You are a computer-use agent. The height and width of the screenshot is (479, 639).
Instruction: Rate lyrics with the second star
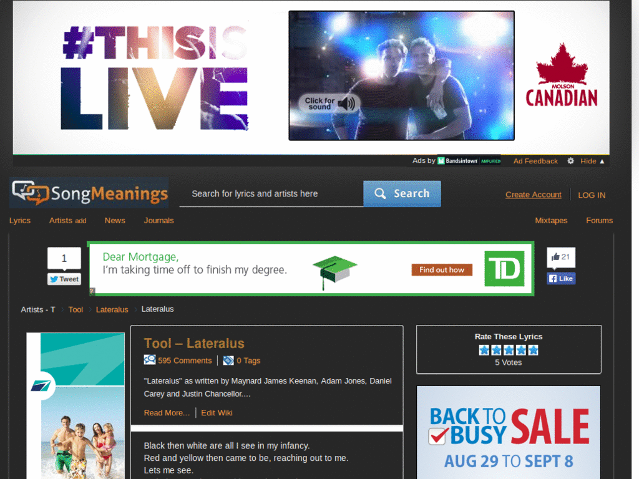coord(496,350)
